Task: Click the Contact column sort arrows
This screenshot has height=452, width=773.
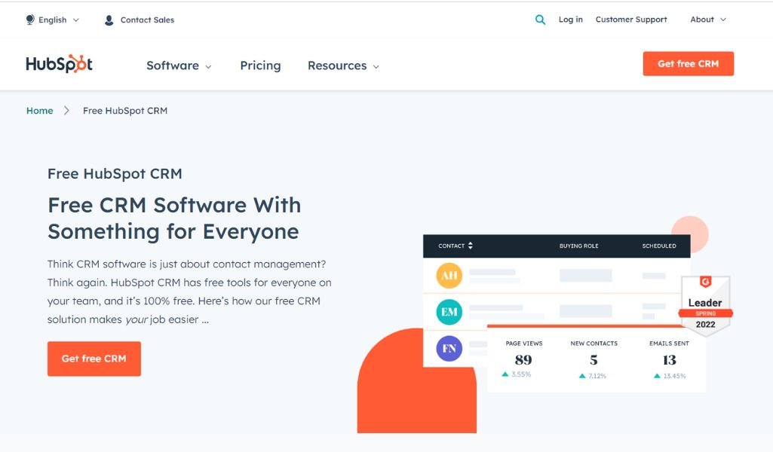Action: click(471, 246)
